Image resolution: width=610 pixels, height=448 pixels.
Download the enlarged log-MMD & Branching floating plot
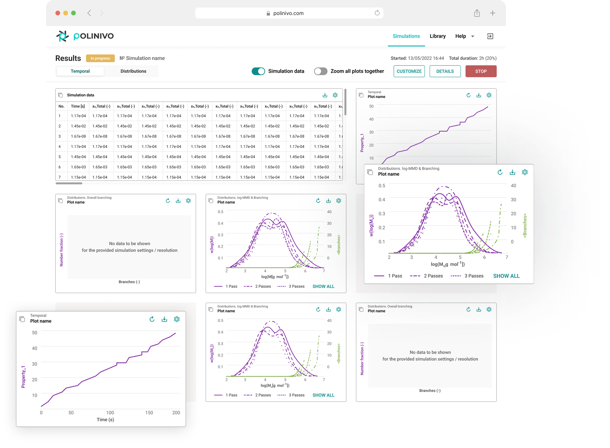click(512, 172)
